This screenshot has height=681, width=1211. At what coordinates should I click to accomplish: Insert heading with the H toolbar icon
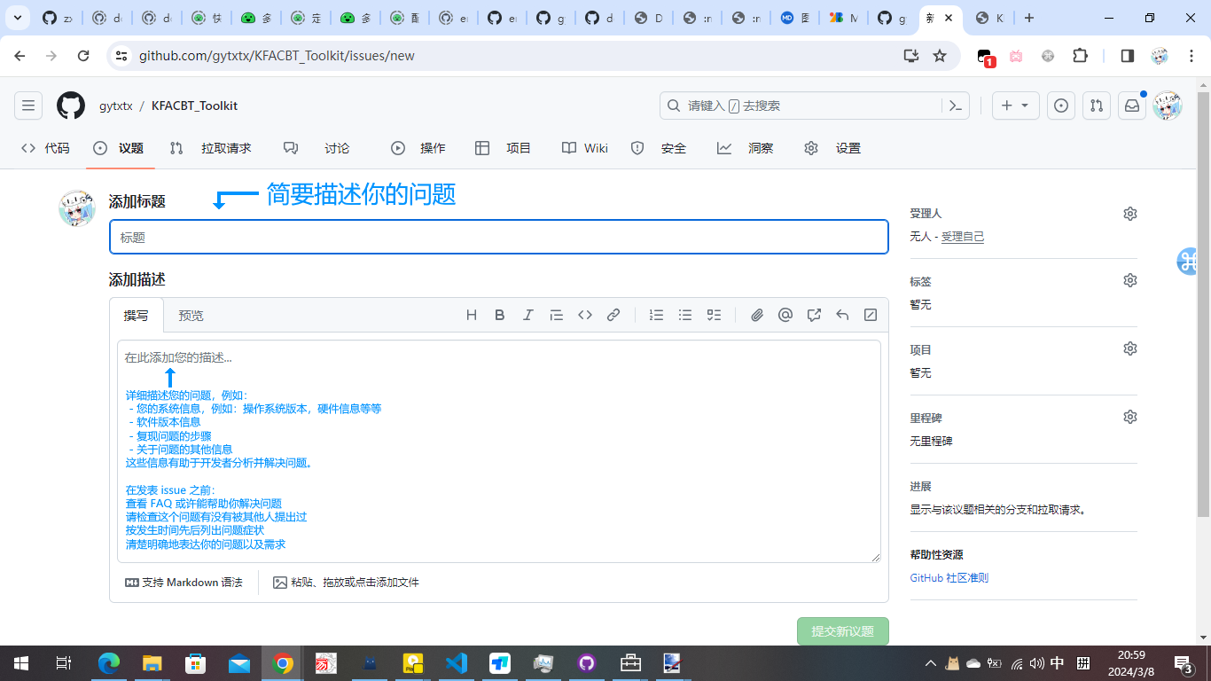[x=472, y=315]
